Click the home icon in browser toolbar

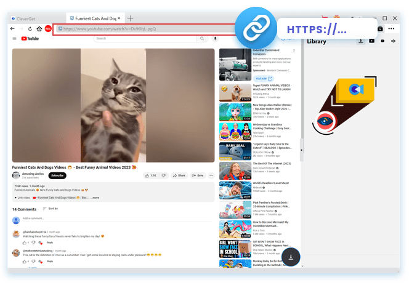coord(39,29)
